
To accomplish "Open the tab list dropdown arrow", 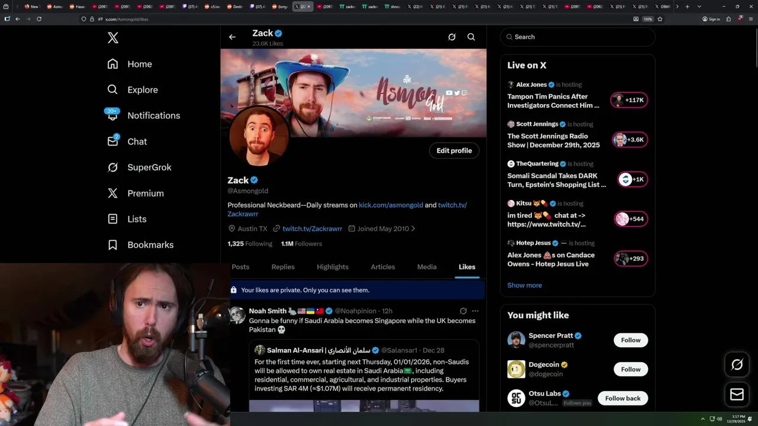I will [699, 7].
